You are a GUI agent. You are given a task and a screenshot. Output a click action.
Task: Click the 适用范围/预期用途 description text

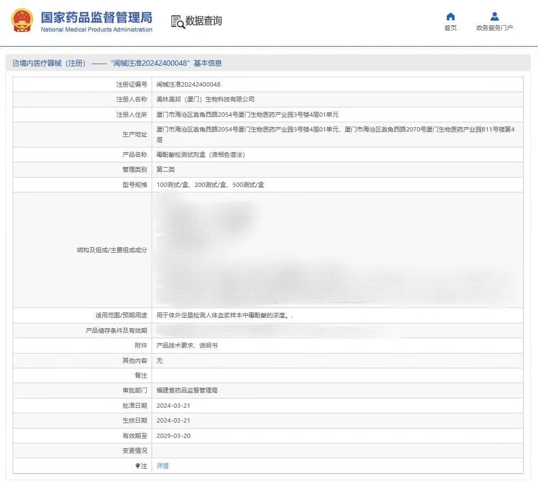(x=224, y=316)
